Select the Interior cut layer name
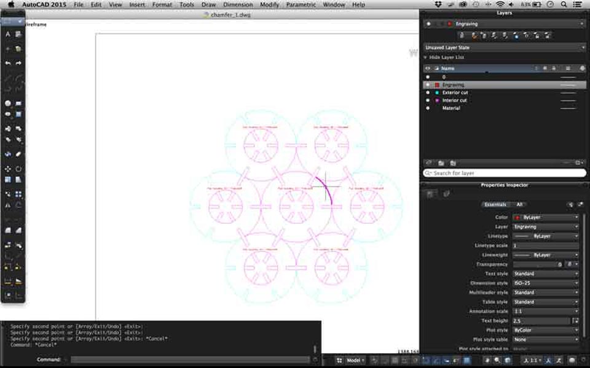This screenshot has height=368, width=590. [454, 100]
